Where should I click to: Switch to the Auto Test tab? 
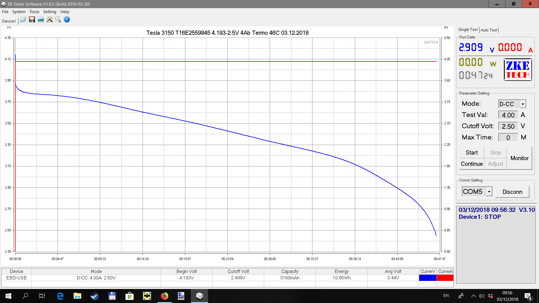(x=489, y=30)
